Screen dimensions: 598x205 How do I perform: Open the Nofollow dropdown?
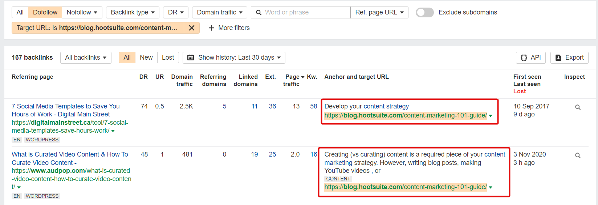pyautogui.click(x=82, y=12)
